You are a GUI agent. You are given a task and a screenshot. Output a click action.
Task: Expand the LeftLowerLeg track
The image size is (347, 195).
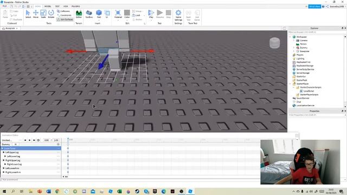(5, 157)
